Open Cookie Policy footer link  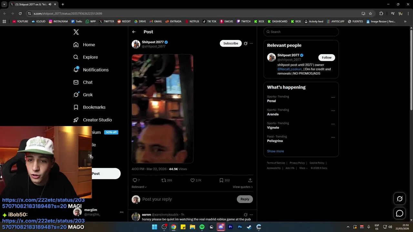pyautogui.click(x=317, y=163)
